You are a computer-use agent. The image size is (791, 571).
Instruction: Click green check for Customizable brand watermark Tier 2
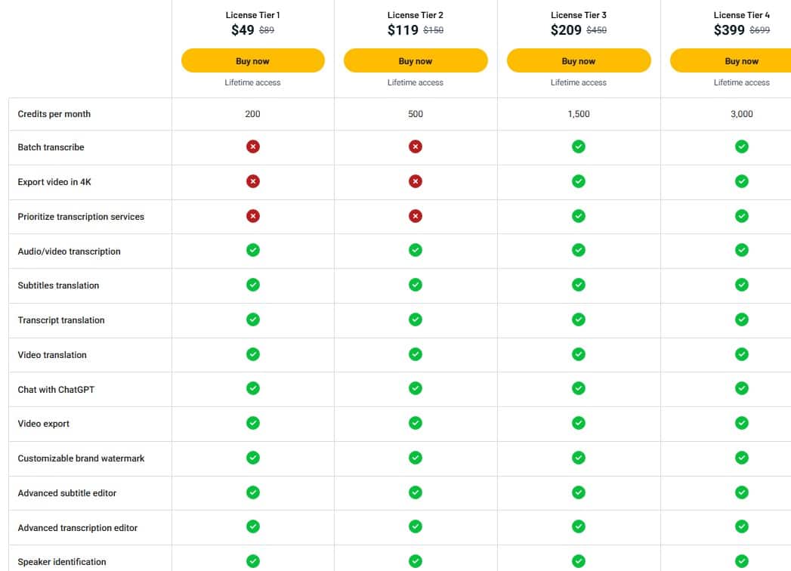click(x=416, y=458)
